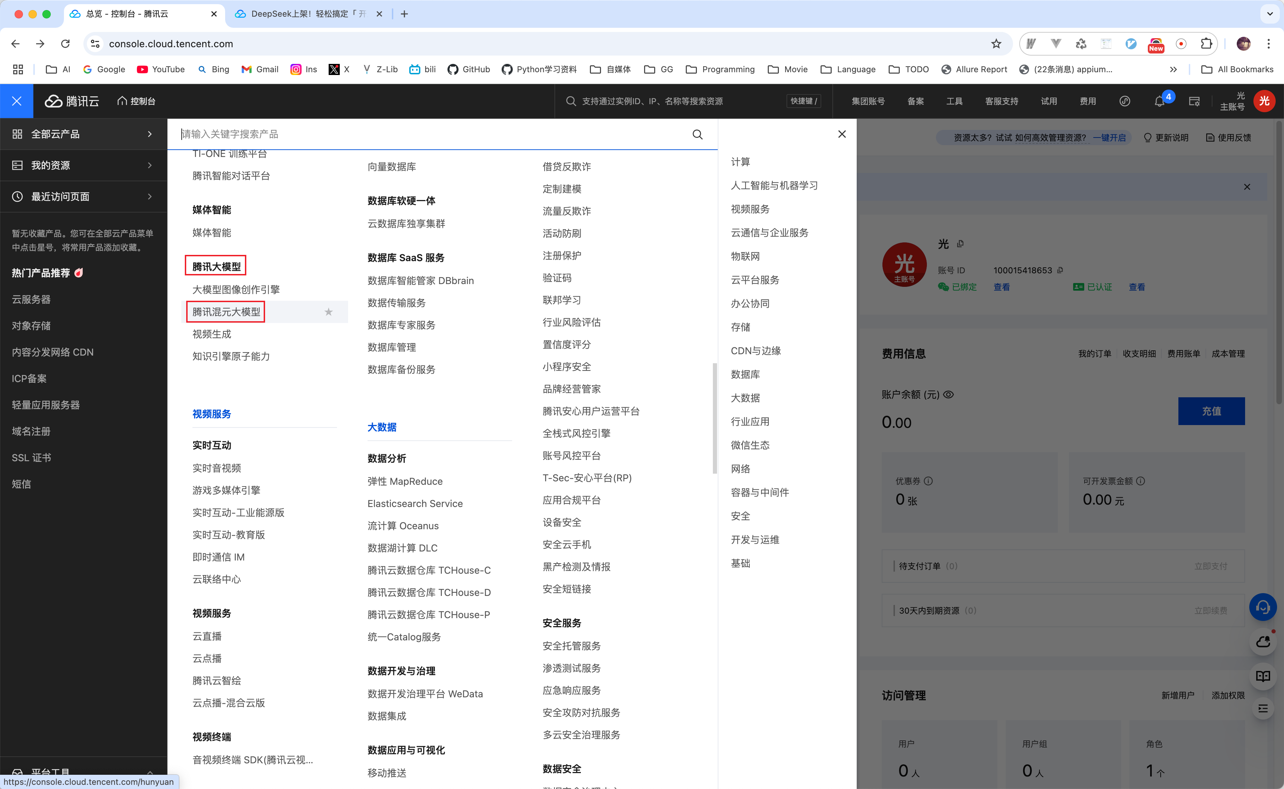Image resolution: width=1284 pixels, height=789 pixels.
Task: Dismiss the blue banner close X
Action: point(1247,187)
